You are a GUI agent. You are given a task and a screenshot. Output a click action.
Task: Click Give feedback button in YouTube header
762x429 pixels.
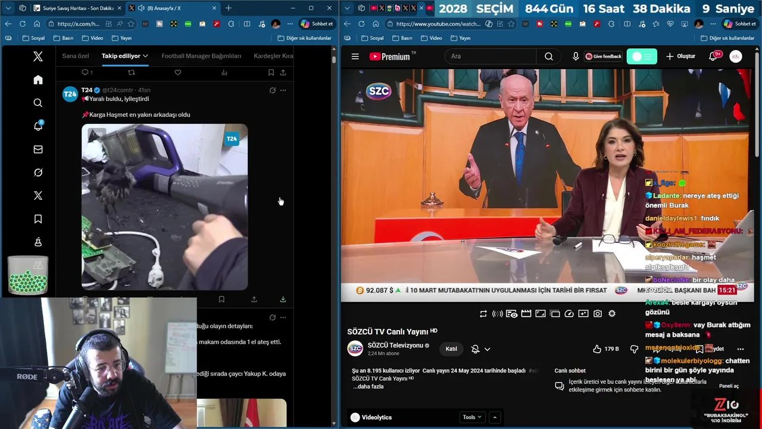(603, 57)
